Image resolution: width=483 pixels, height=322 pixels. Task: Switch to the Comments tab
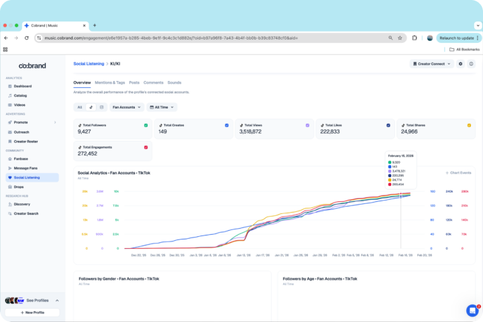153,83
